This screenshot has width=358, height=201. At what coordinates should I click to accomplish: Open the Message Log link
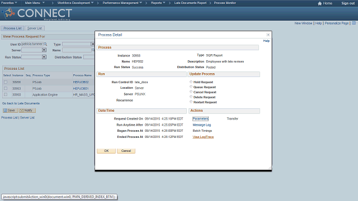tap(202, 125)
